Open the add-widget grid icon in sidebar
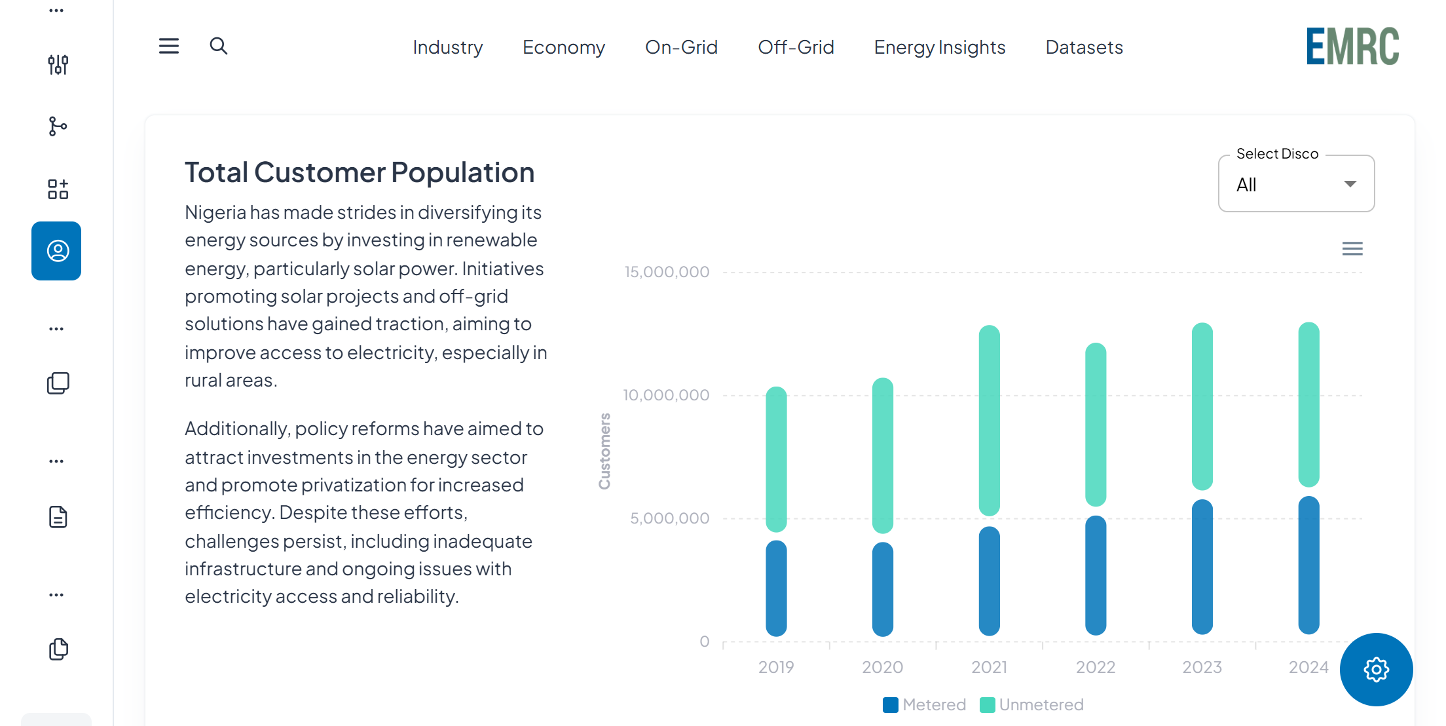The height and width of the screenshot is (726, 1446). pos(58,189)
